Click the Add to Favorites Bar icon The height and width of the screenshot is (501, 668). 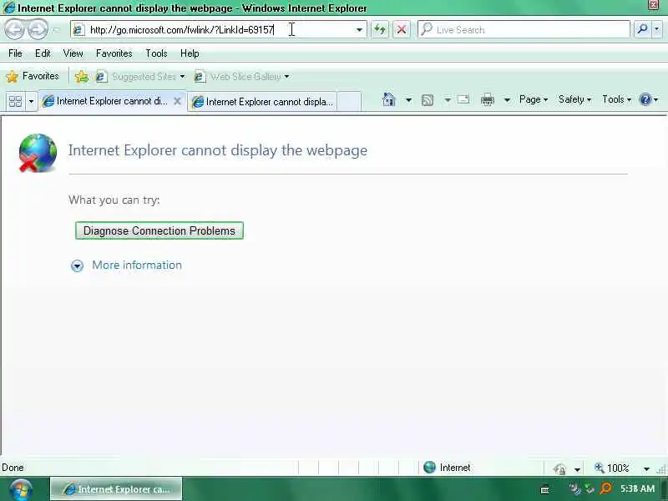(x=81, y=77)
